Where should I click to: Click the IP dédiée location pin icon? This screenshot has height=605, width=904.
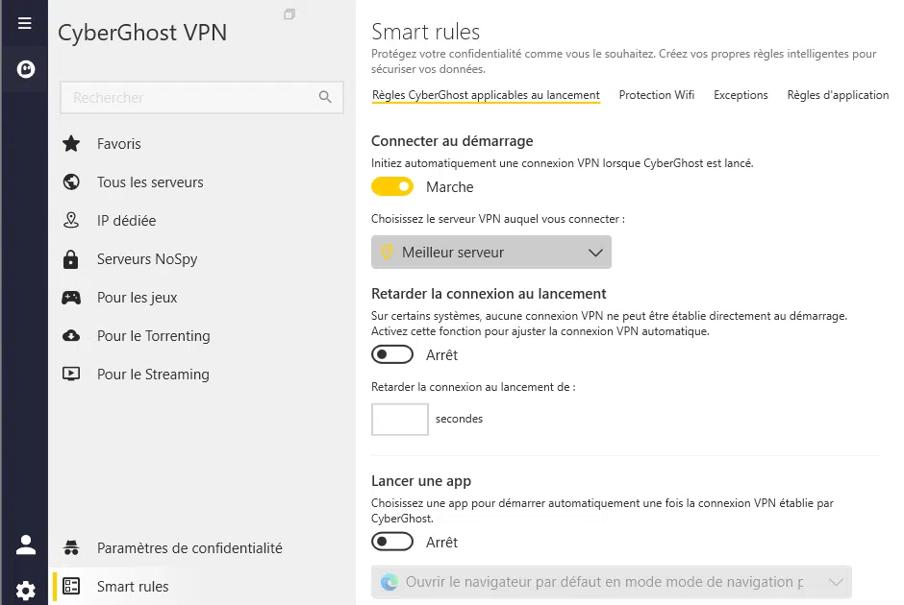(x=71, y=221)
